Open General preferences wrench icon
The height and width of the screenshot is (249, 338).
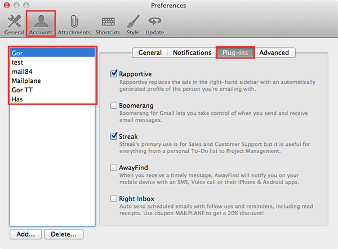click(x=14, y=24)
